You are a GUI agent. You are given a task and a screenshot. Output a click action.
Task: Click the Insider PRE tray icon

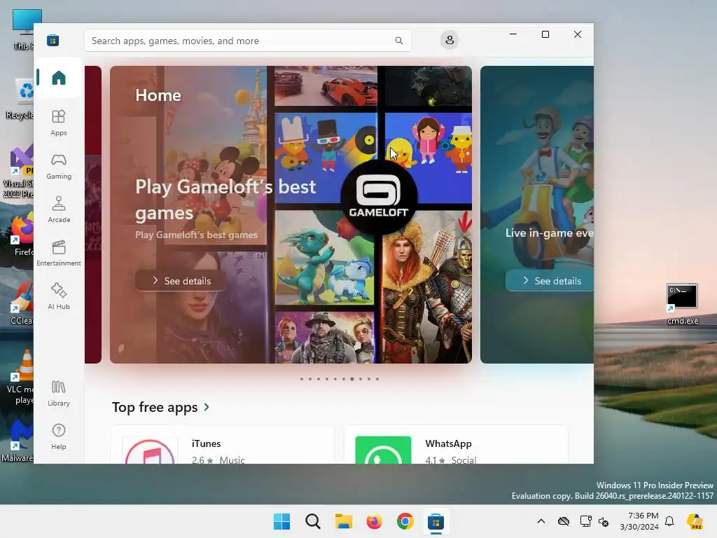(x=695, y=521)
